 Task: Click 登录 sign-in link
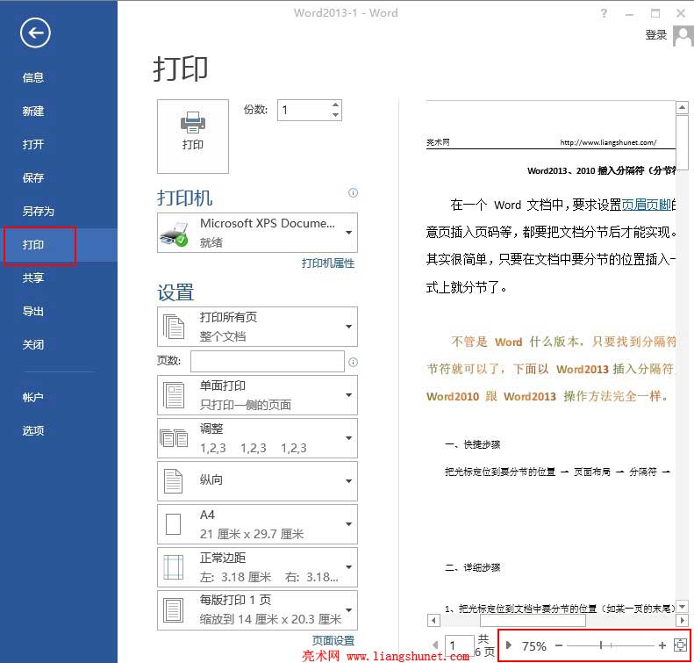[x=656, y=35]
